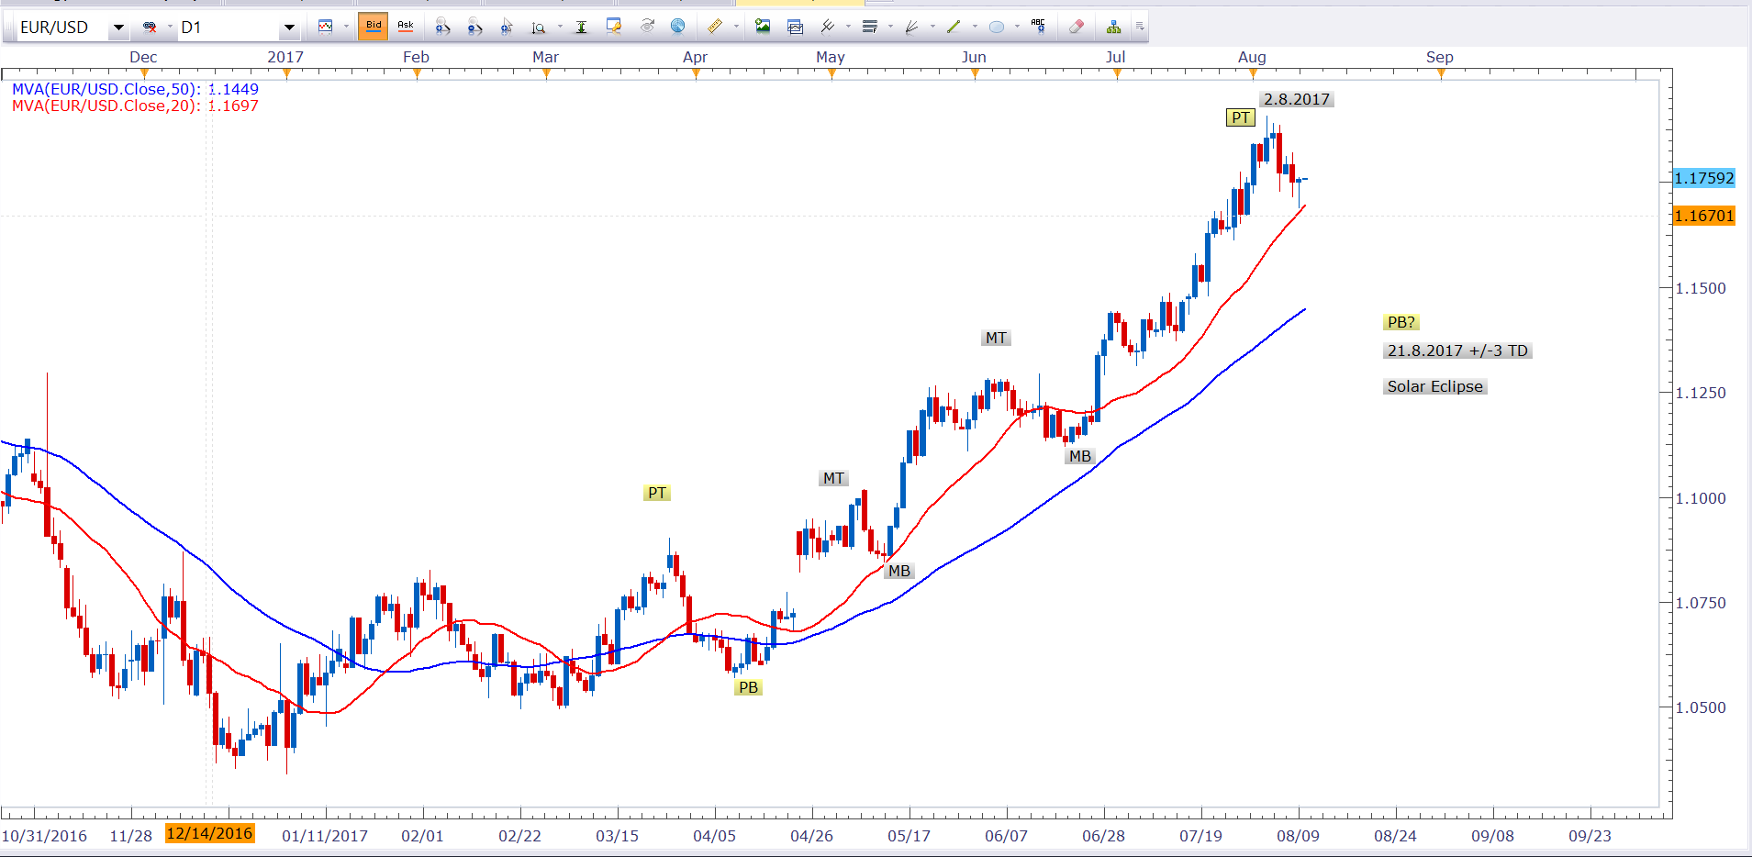Expand the chart type dropdown arrow

[x=346, y=27]
